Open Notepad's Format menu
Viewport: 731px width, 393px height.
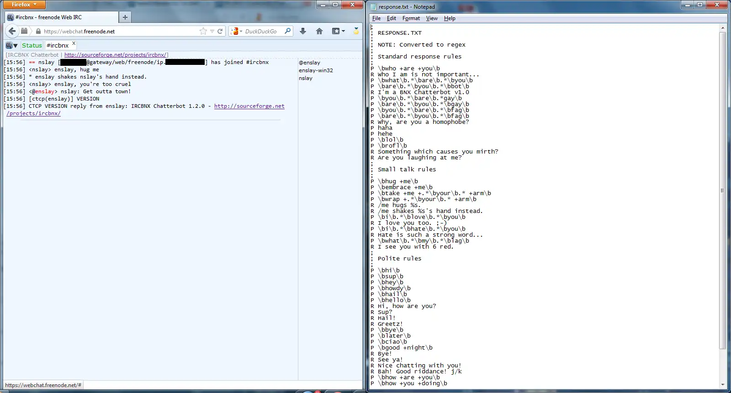pos(411,18)
